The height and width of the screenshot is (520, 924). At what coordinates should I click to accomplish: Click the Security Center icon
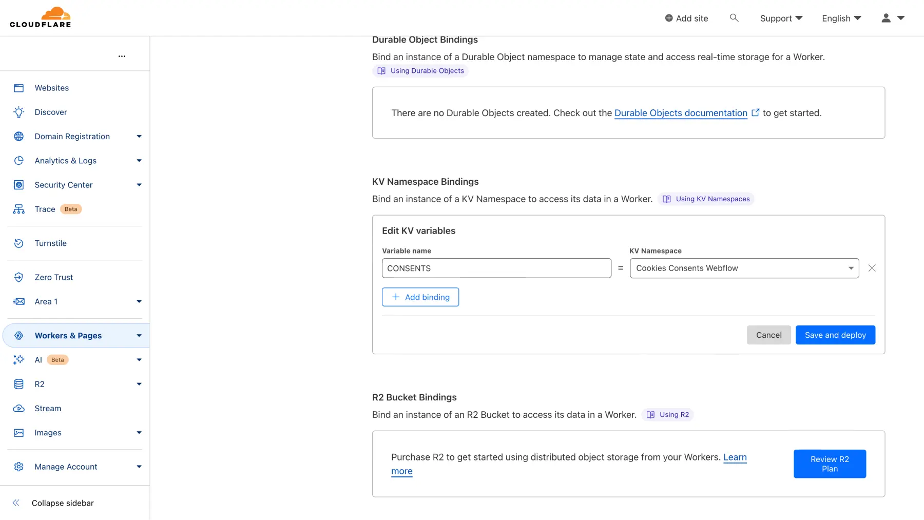pos(19,185)
